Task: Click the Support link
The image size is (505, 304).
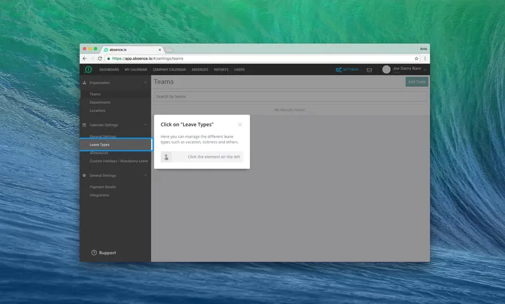Action: coord(107,252)
